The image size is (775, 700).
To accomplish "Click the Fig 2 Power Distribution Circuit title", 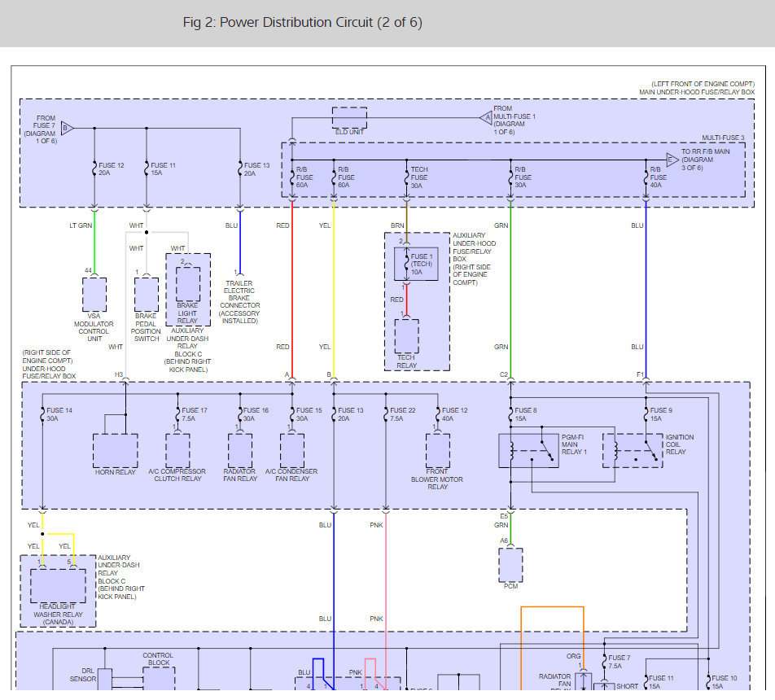I will (x=303, y=22).
